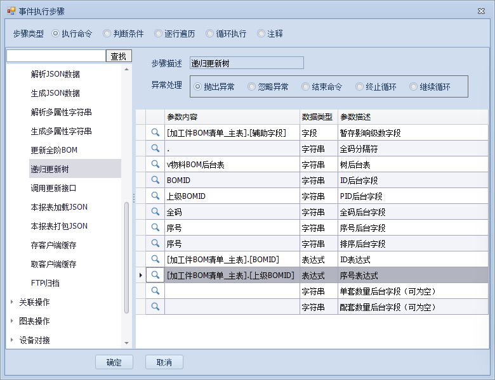Expand the 图表操作 tree node

12,321
